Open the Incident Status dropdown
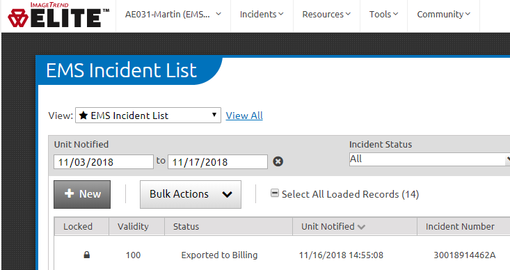Viewport: 510px width, 270px height. (429, 159)
